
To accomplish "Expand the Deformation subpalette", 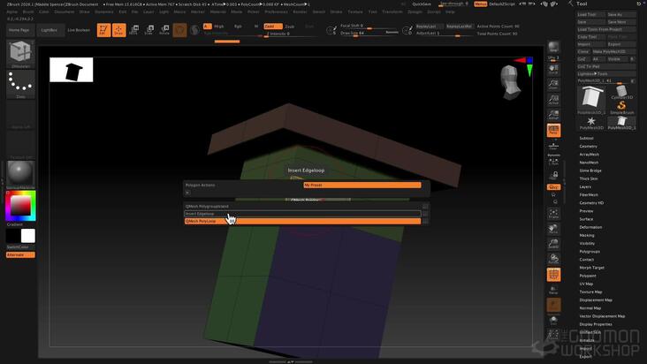I will point(590,227).
